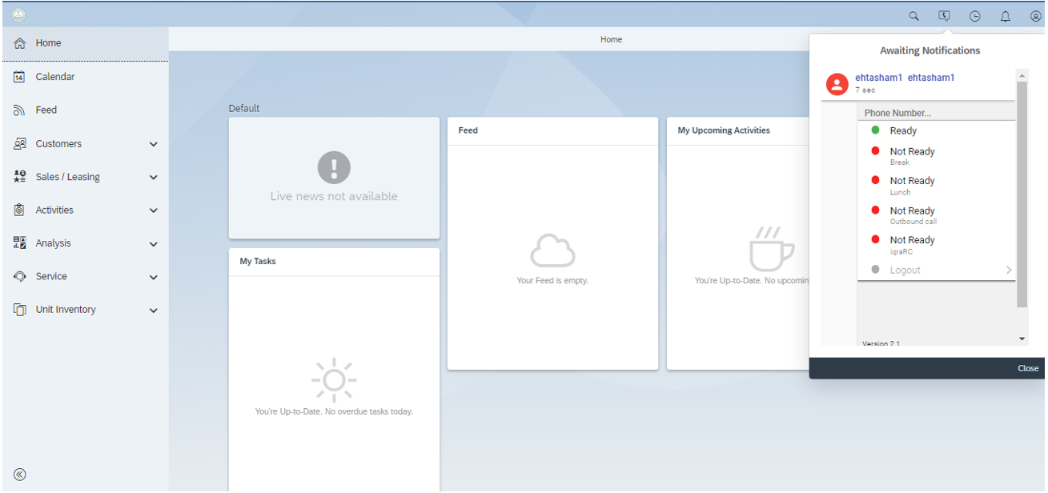This screenshot has height=493, width=1048.
Task: Expand the Sales / Leasing section
Action: 154,178
